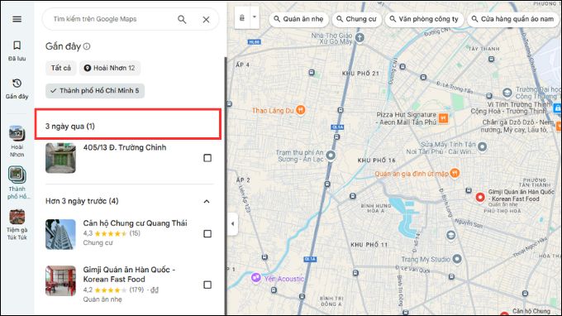
Task: Clear the search with X icon
Action: pyautogui.click(x=206, y=19)
